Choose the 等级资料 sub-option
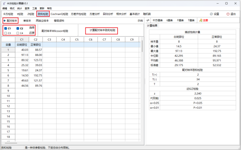This screenshot has height=150, width=241. (x=59, y=21)
